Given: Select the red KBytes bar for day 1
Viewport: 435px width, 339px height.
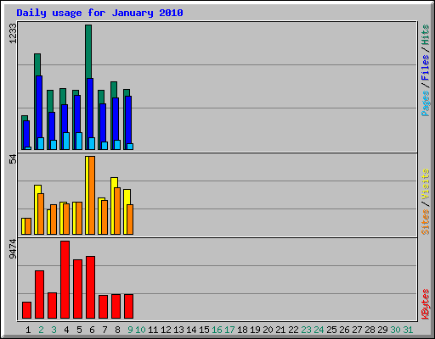Looking at the screenshot, I should click(26, 310).
